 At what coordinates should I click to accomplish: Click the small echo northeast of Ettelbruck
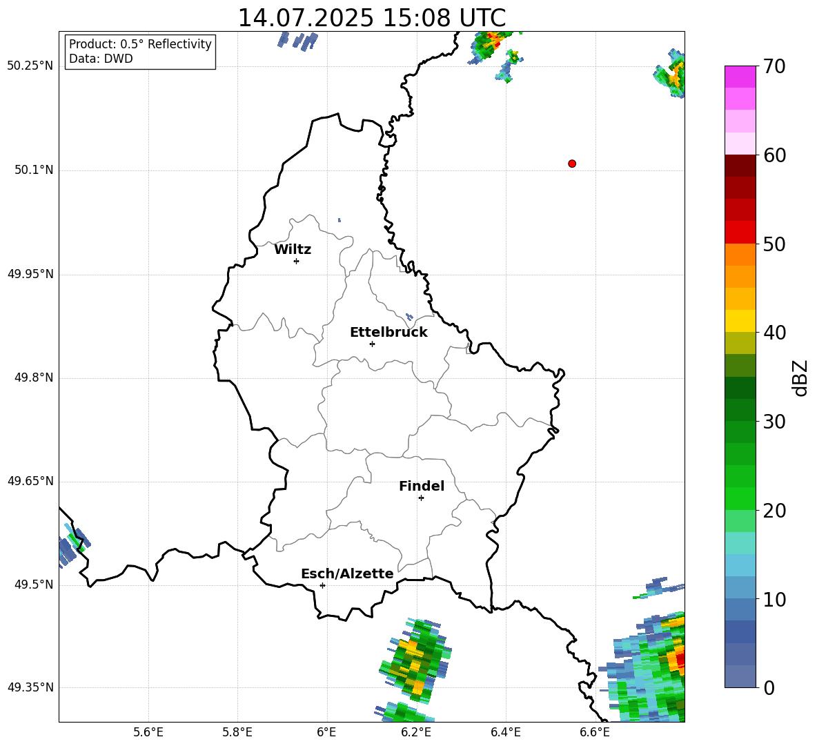tap(409, 316)
